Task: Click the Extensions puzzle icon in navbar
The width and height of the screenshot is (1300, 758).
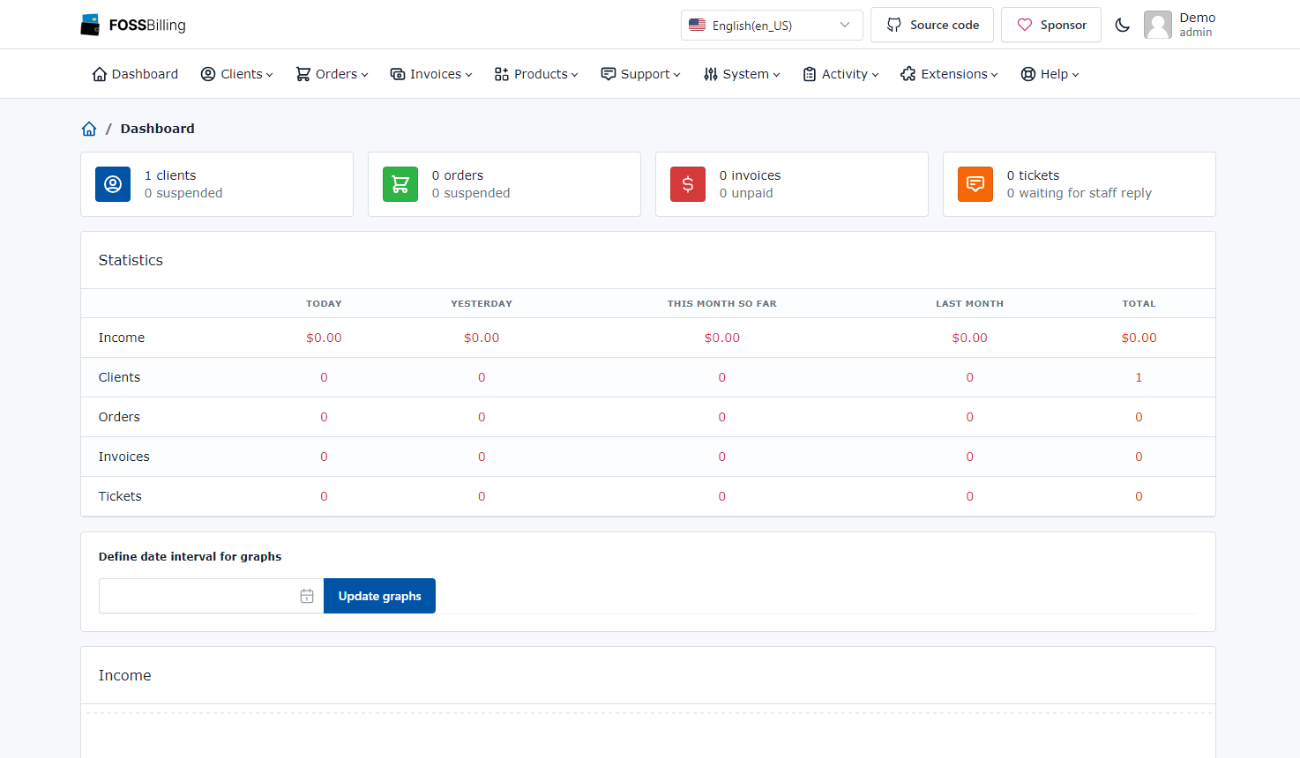Action: point(908,74)
